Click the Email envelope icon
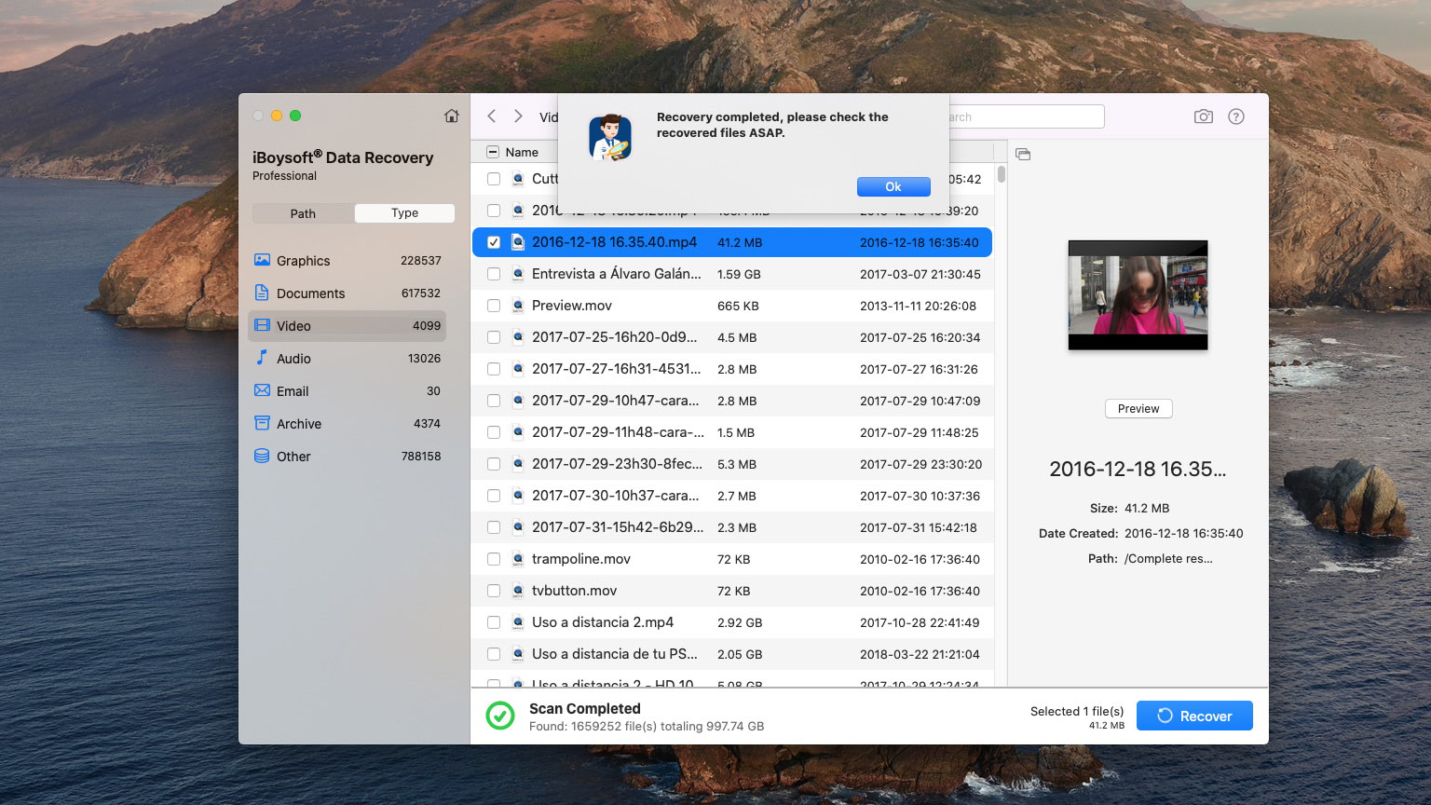Viewport: 1431px width, 805px height. (262, 390)
